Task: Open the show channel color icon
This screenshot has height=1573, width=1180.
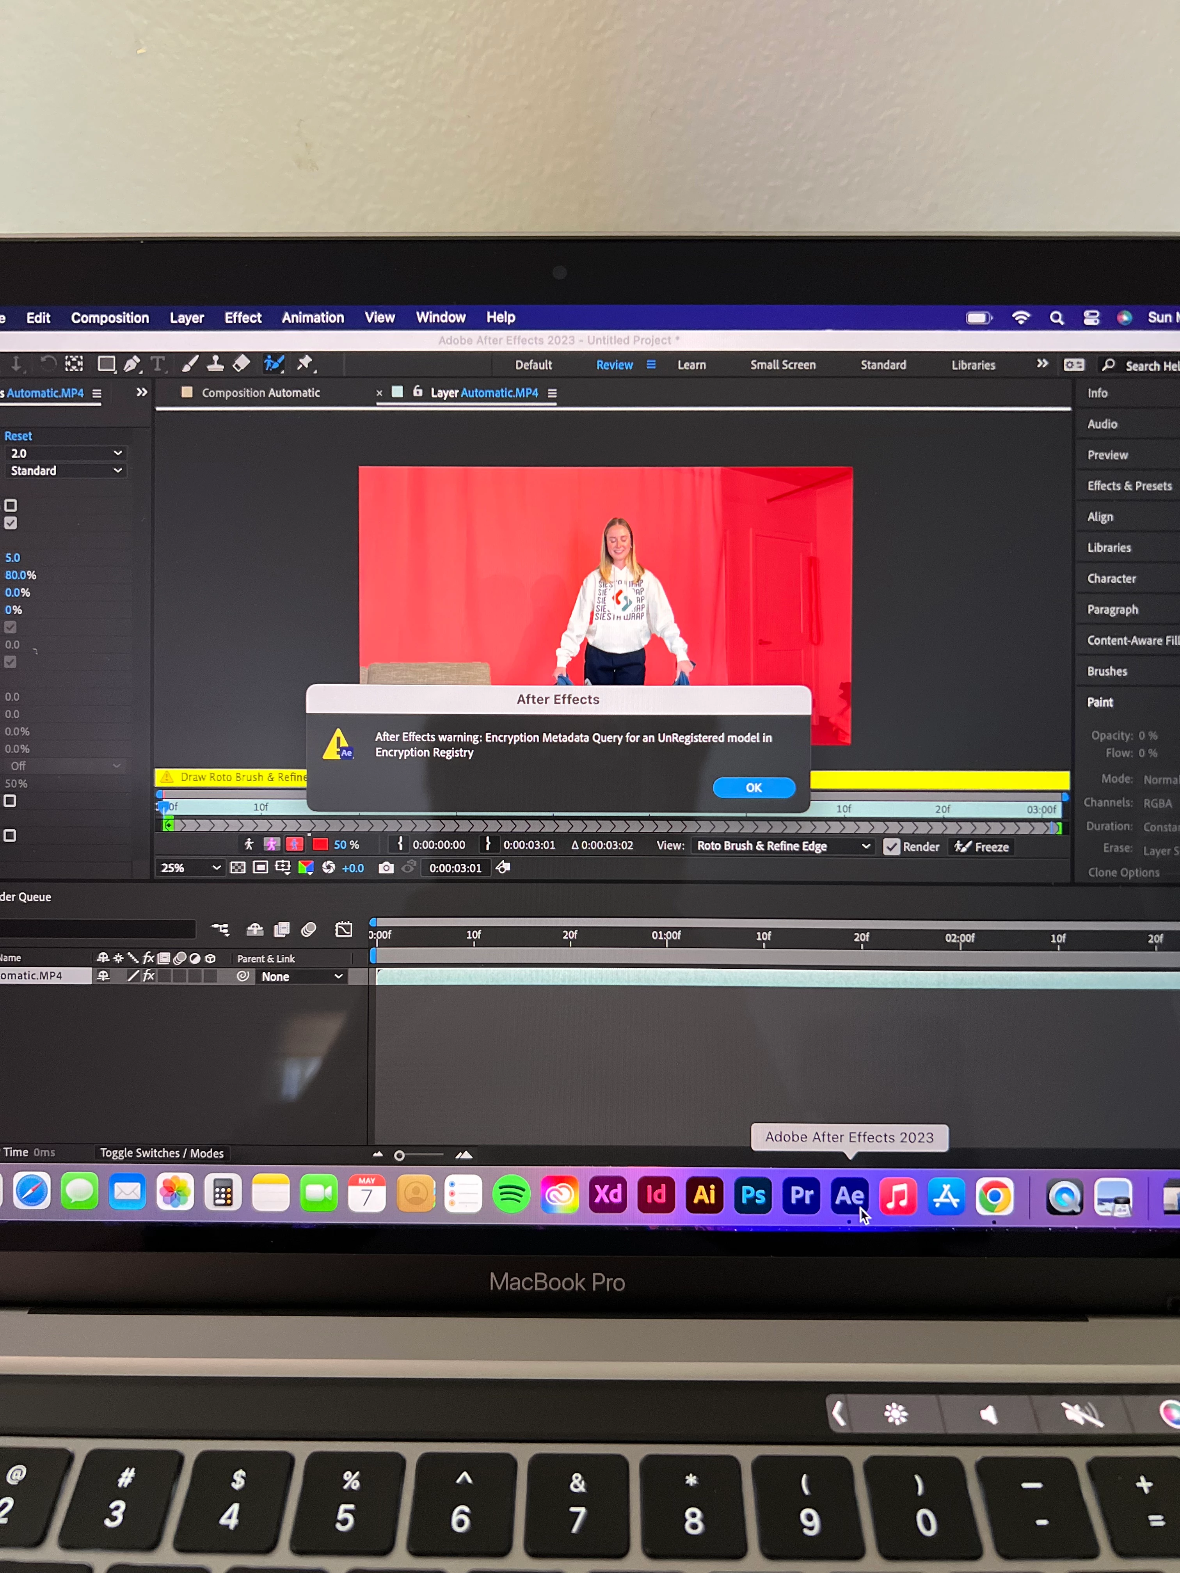Action: point(306,868)
